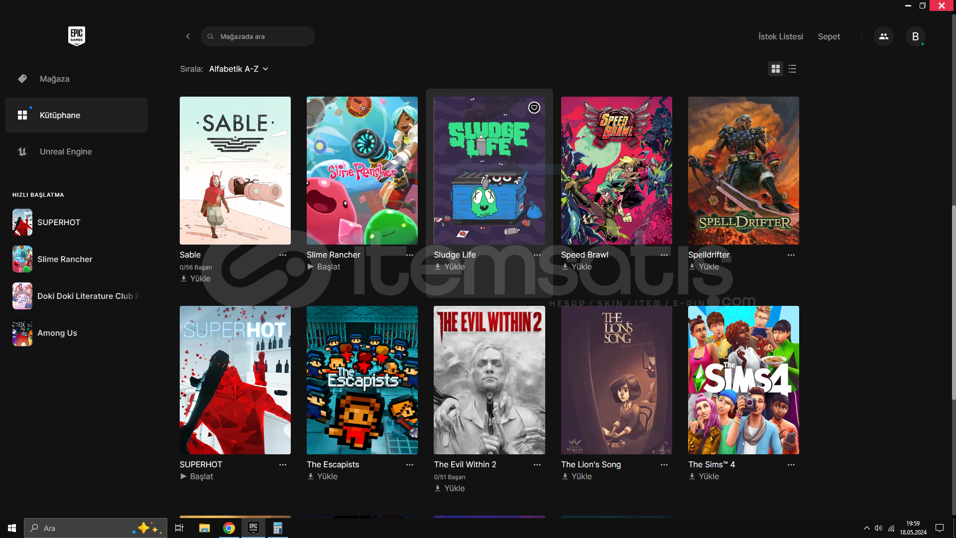Open Spelldrifter options menu dots
The height and width of the screenshot is (538, 956).
coord(791,255)
